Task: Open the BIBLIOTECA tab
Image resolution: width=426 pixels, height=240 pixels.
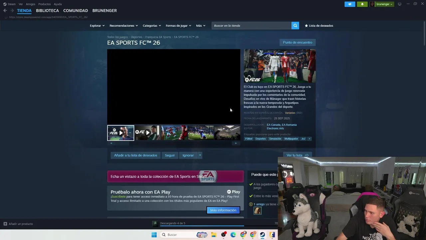Action: tap(47, 11)
